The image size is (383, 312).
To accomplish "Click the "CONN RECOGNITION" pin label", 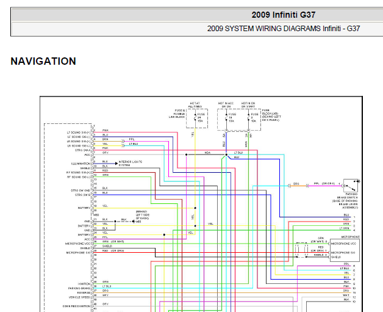I will click(76, 306).
